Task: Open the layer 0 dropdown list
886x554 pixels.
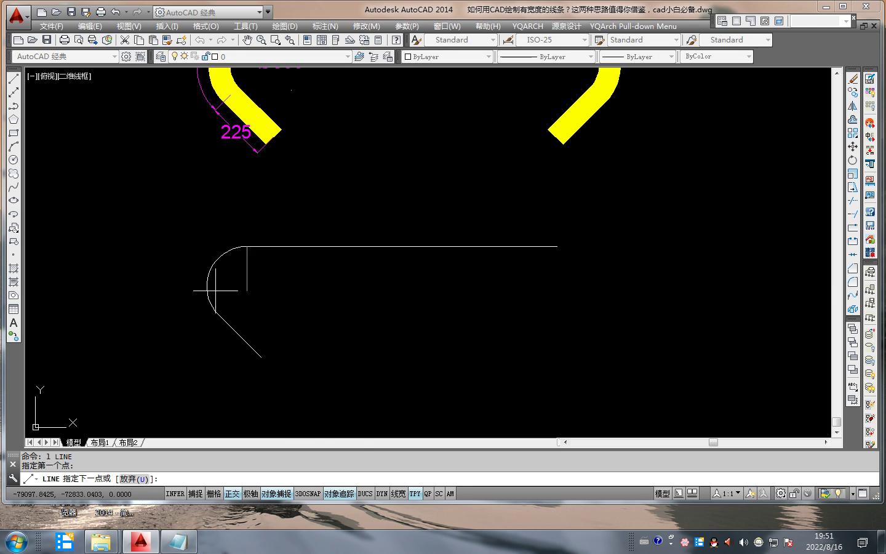Action: pos(347,57)
